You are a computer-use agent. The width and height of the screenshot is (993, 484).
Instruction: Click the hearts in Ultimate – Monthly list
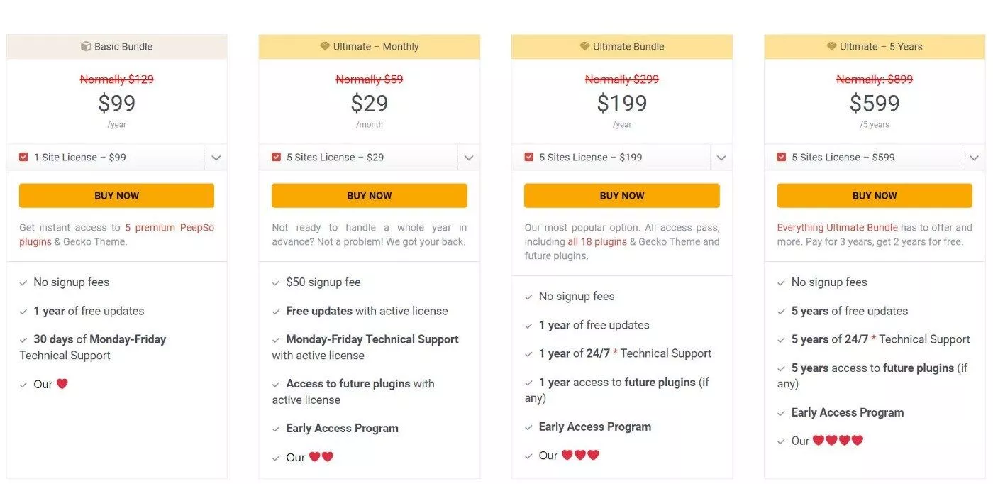click(x=321, y=457)
